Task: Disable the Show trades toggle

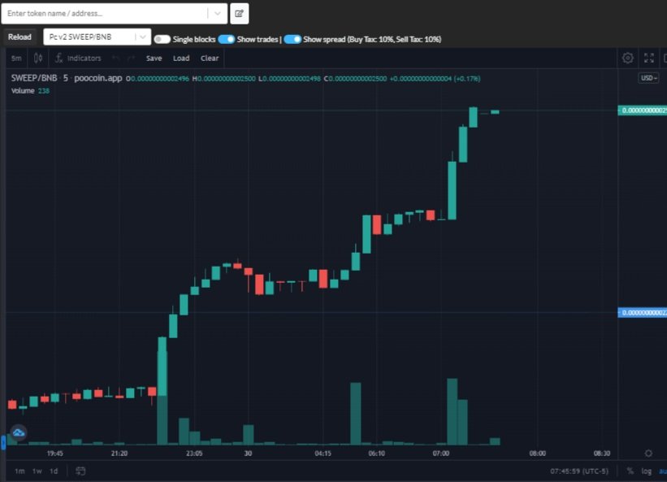Action: [227, 39]
